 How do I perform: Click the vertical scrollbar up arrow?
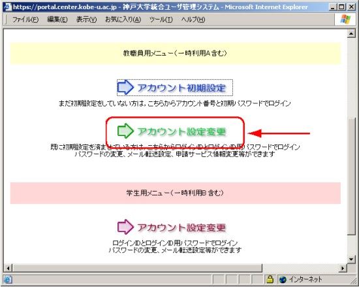[351, 34]
